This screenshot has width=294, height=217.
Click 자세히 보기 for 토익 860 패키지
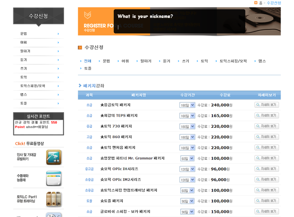click(267, 137)
